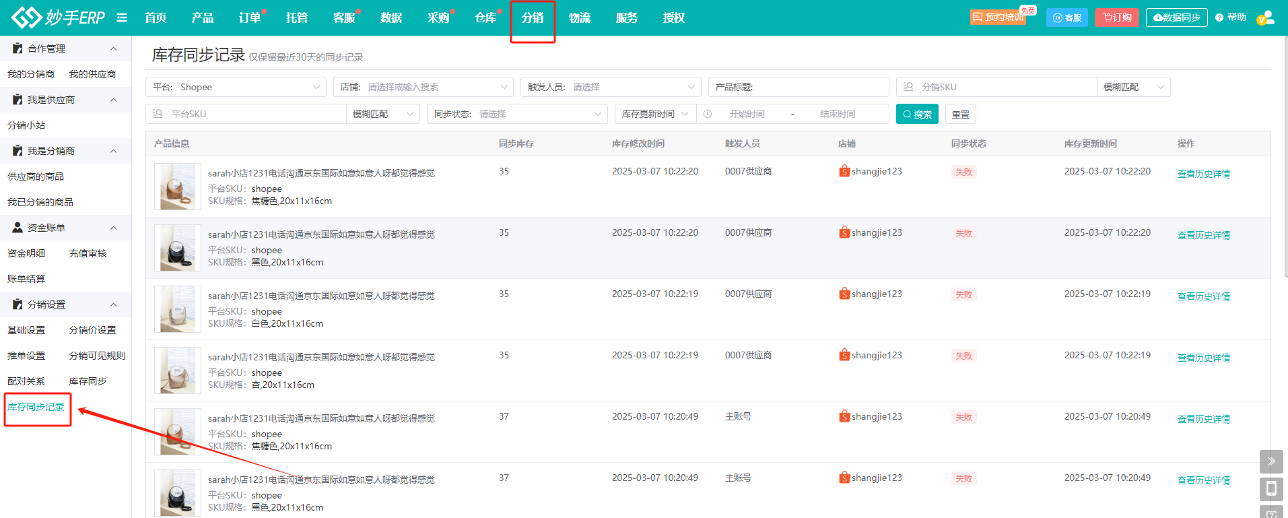Go to 首页 in top navigation

tap(156, 18)
